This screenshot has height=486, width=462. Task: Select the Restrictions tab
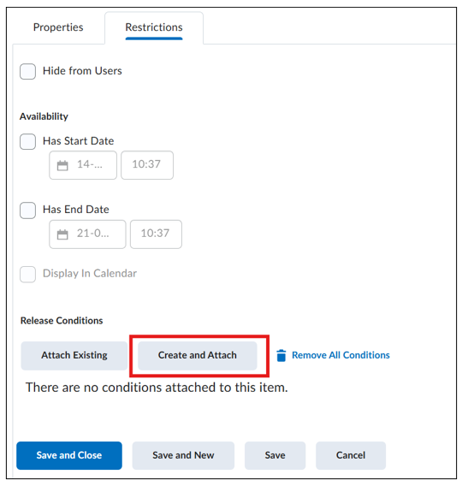154,28
